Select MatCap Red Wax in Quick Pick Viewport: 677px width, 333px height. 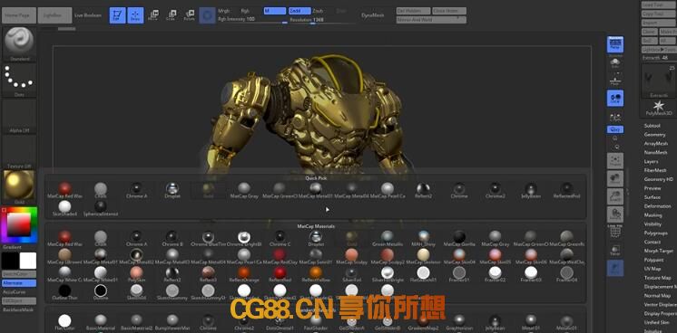coord(64,190)
